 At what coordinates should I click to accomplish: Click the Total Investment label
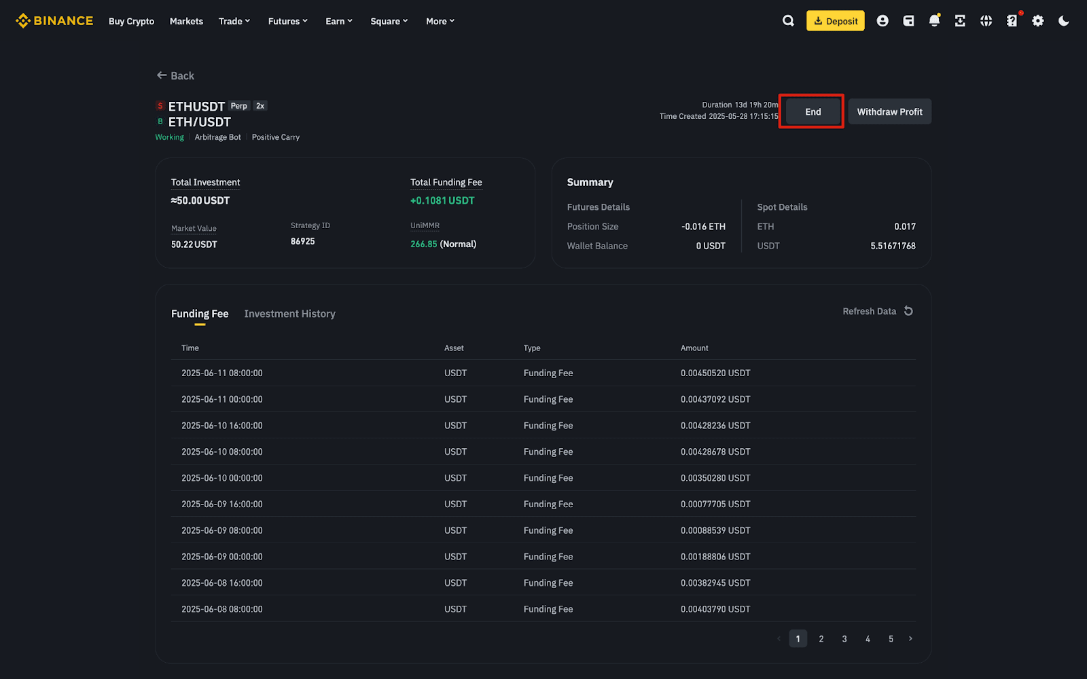[x=205, y=182]
